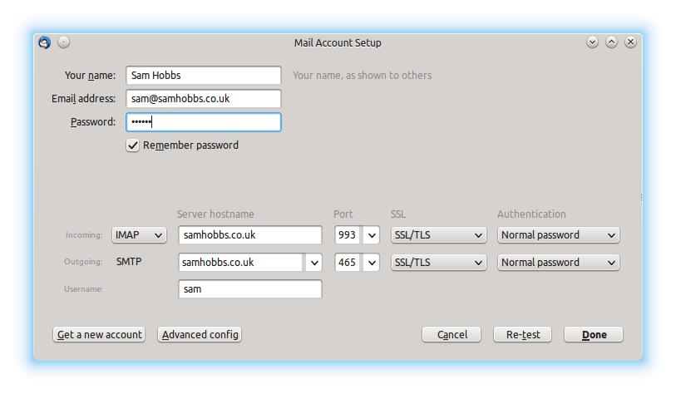
Task: Click the Re-test button
Action: point(522,334)
